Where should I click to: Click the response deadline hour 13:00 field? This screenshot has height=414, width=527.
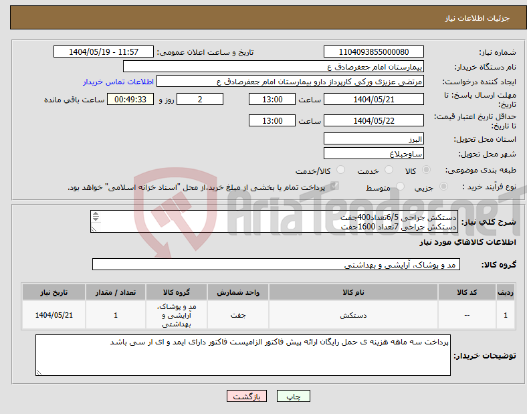272,100
